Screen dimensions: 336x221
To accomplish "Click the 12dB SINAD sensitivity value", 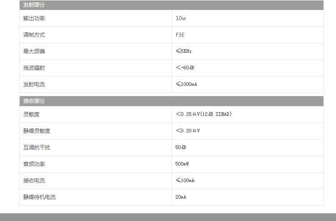I will click(x=203, y=115).
